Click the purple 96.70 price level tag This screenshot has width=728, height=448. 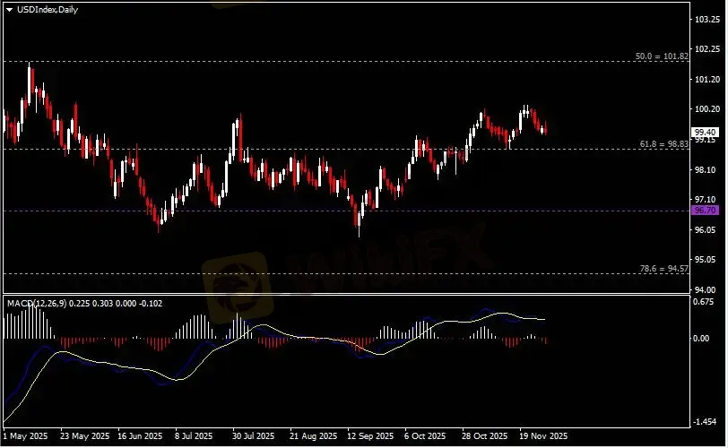[x=705, y=211]
